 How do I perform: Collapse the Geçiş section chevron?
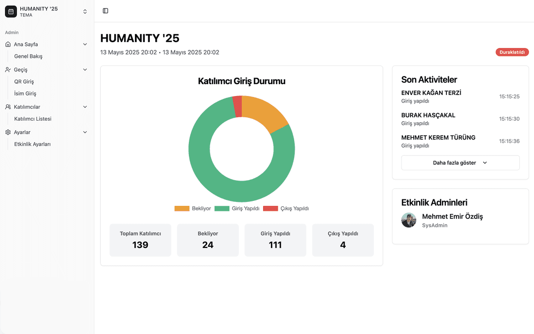click(x=85, y=70)
